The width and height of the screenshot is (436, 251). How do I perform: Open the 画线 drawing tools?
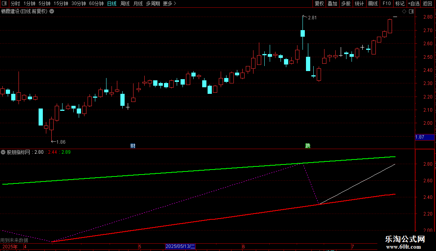coord(373,3)
